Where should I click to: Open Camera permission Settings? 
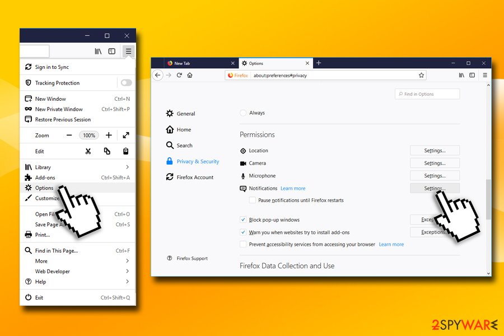[435, 163]
